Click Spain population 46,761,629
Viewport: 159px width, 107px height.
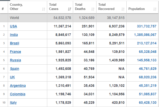147,69
